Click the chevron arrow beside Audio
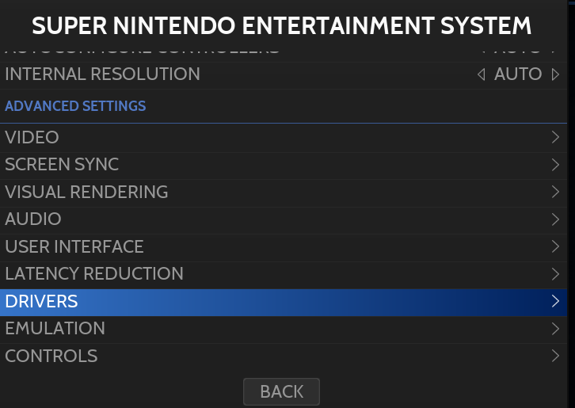Image resolution: width=575 pixels, height=408 pixels. (x=555, y=219)
